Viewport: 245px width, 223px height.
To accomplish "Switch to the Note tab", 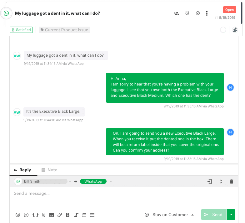I will point(49,170).
